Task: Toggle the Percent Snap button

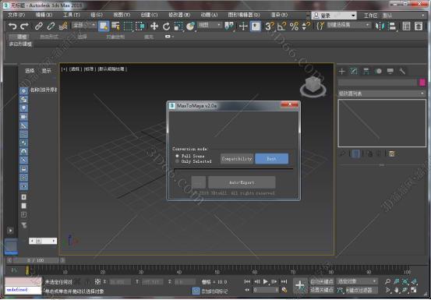Action: click(x=294, y=26)
